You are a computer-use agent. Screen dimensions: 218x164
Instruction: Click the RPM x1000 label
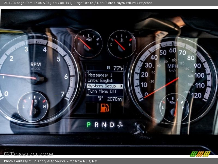coord(36,66)
